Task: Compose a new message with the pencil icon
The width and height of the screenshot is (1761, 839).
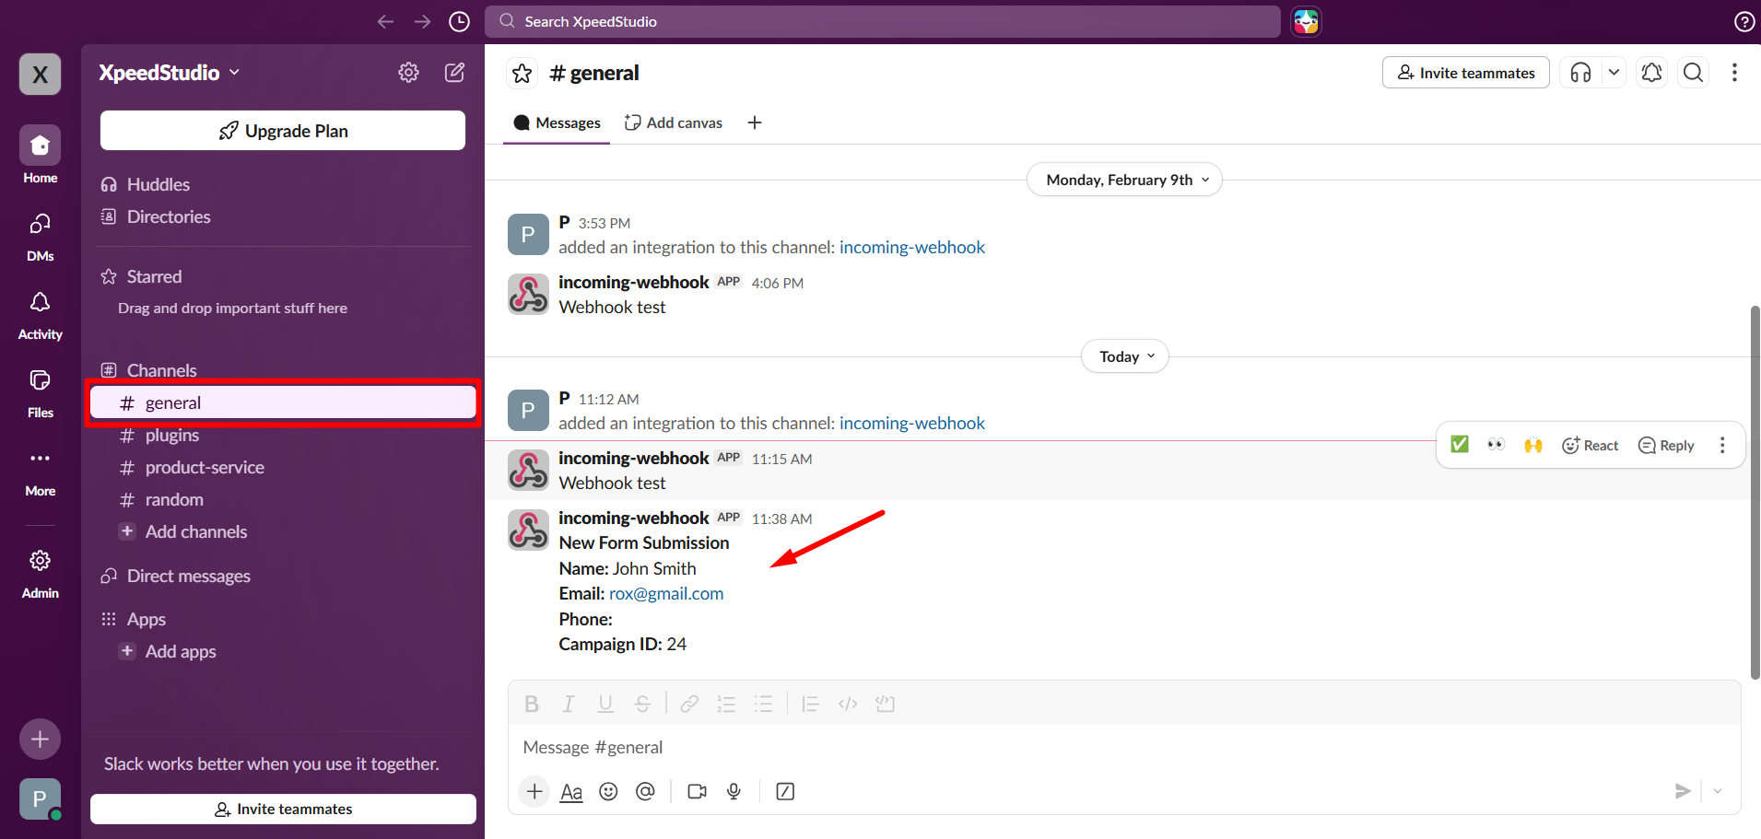Action: point(454,72)
